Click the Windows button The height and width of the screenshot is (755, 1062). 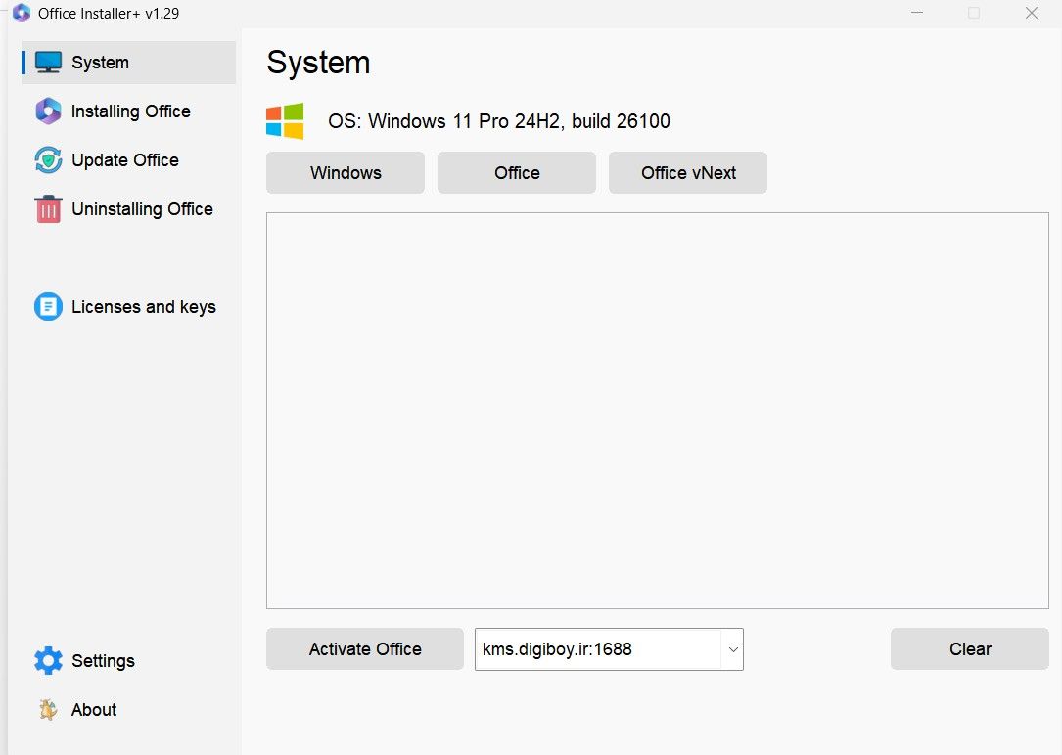[x=346, y=172]
